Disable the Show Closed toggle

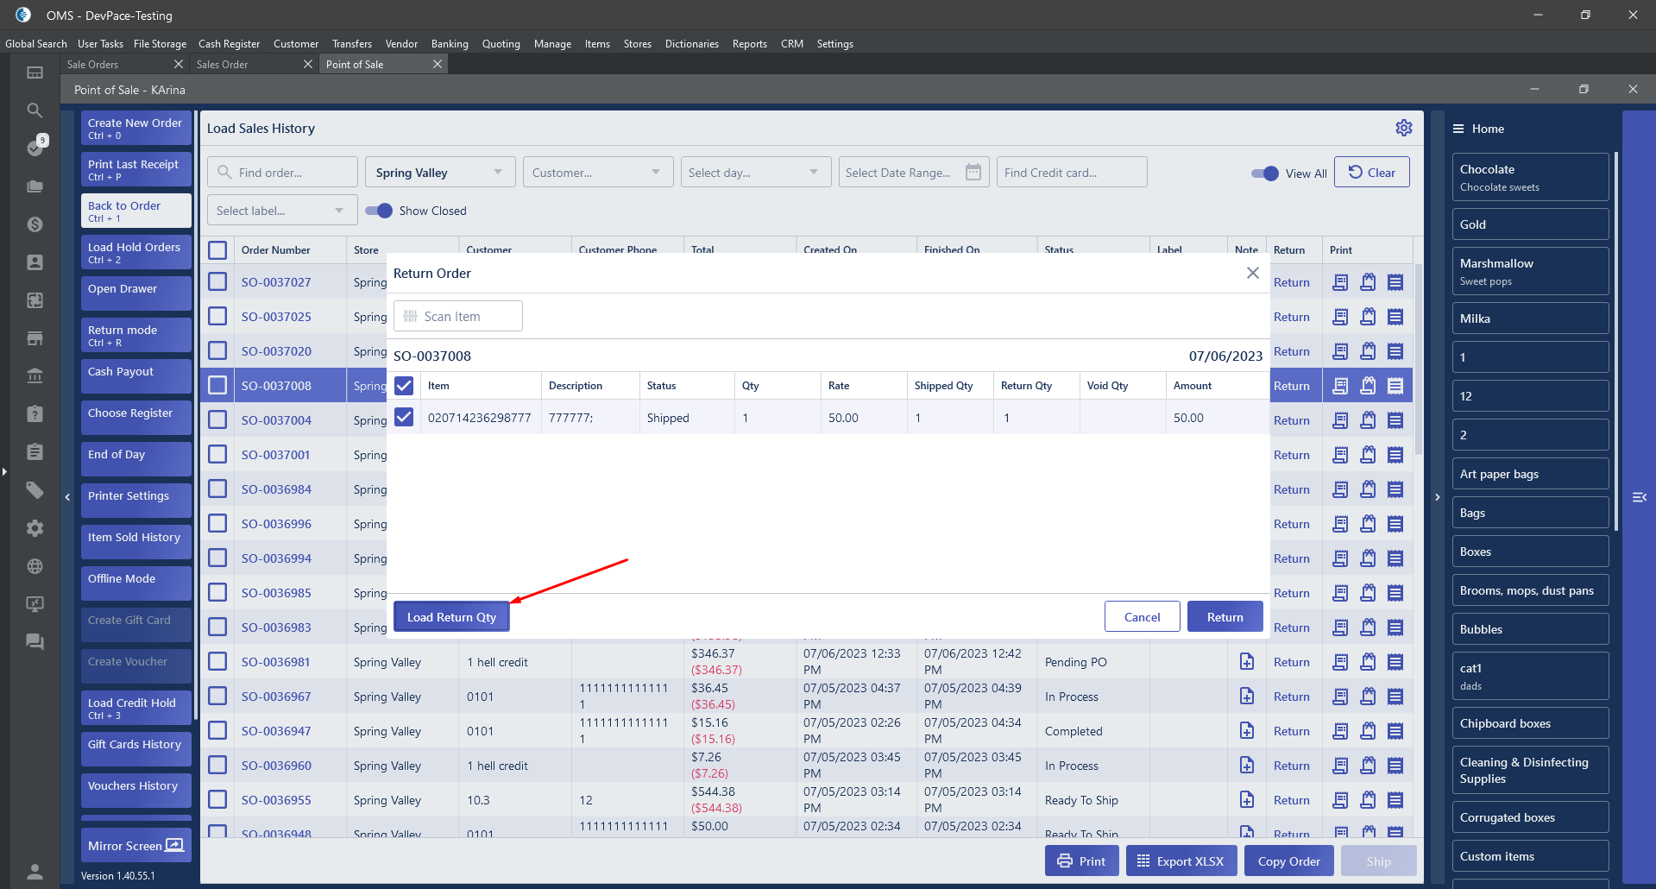(379, 211)
